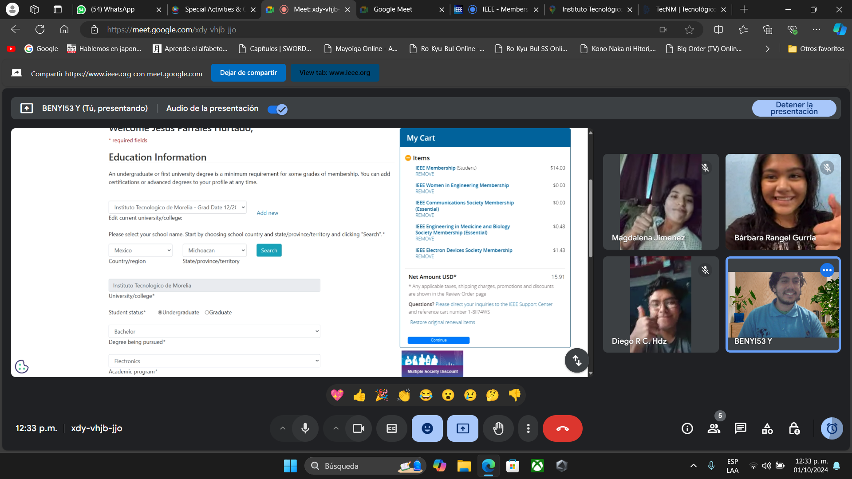Open the Bachelor degree dropdown
Image resolution: width=852 pixels, height=479 pixels.
point(214,331)
